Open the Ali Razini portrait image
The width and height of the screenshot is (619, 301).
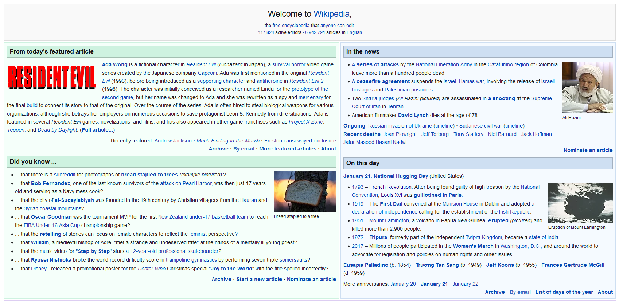click(x=587, y=87)
